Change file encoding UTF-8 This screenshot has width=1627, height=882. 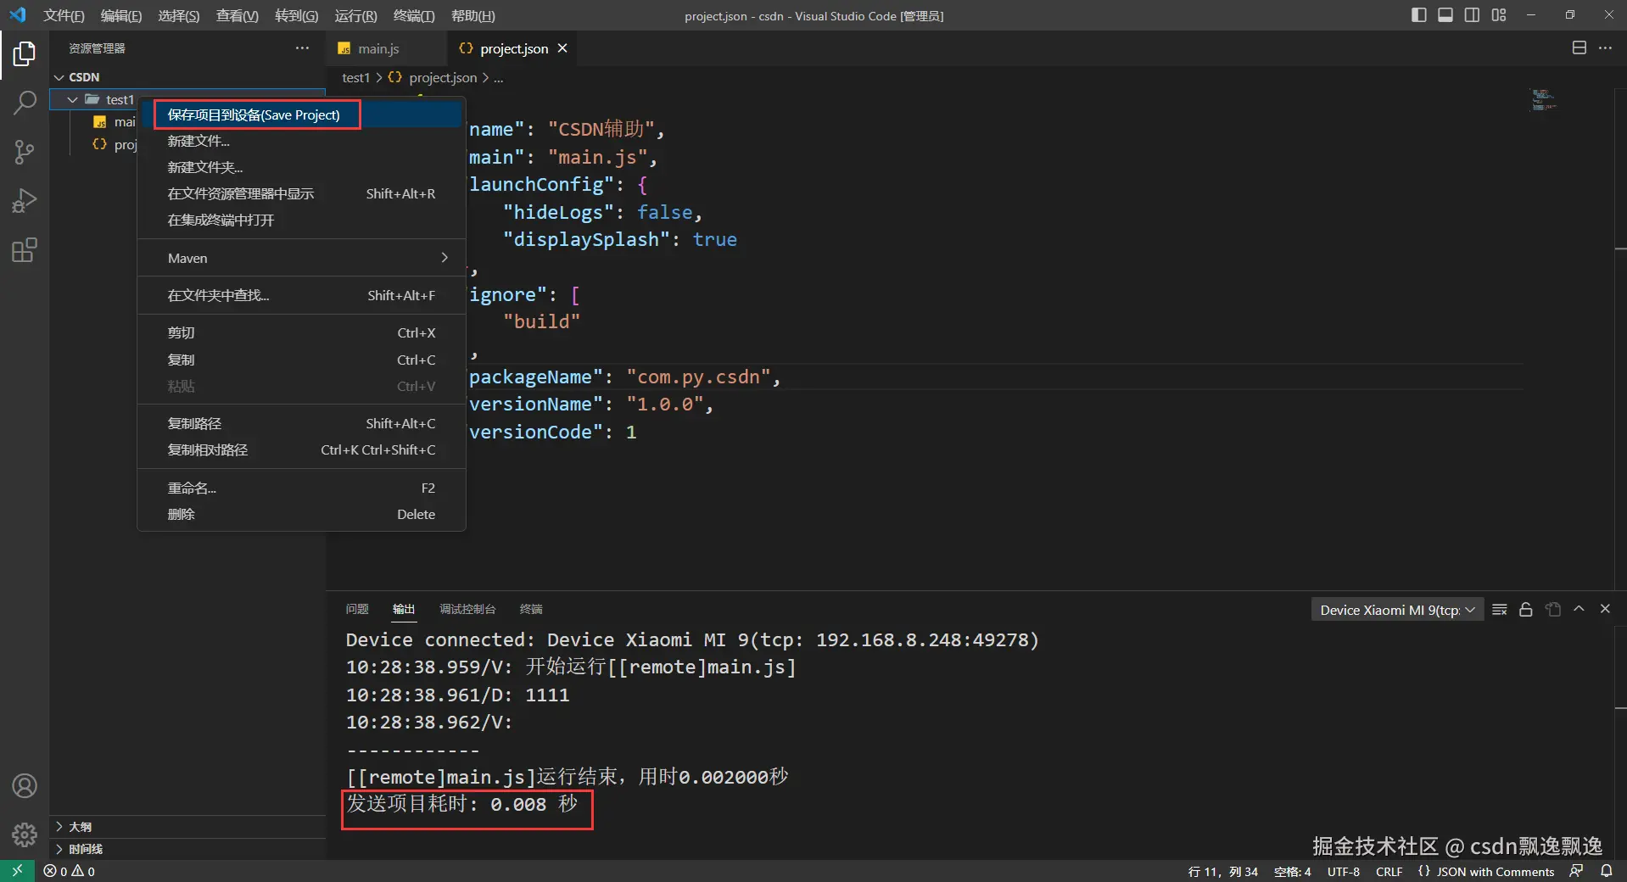pyautogui.click(x=1344, y=871)
